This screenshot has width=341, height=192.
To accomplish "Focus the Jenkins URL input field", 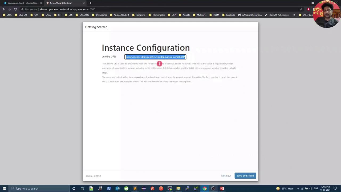I will point(155,57).
